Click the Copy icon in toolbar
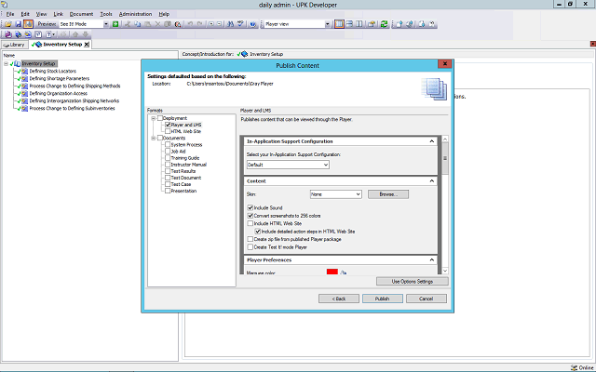 pyautogui.click(x=137, y=24)
